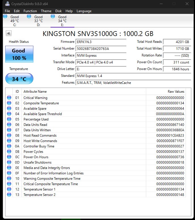This screenshot has height=220, width=195.
Task: Select Warning Composite Temperature Time row
Action: click(x=96, y=179)
